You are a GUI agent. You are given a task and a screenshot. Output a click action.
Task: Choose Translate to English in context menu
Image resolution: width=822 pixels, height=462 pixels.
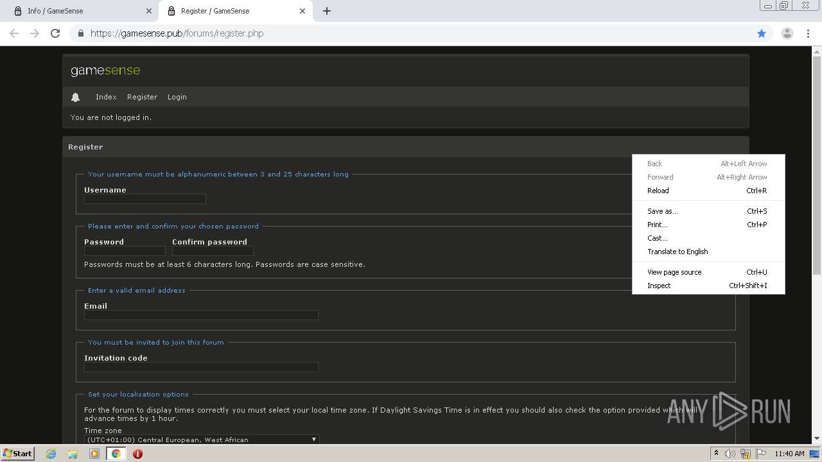pos(708,252)
